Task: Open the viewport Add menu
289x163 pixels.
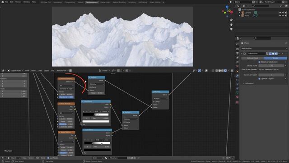Action: 40,71
